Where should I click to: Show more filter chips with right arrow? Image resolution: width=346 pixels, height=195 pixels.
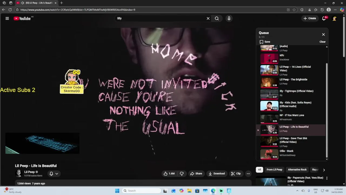point(324,170)
